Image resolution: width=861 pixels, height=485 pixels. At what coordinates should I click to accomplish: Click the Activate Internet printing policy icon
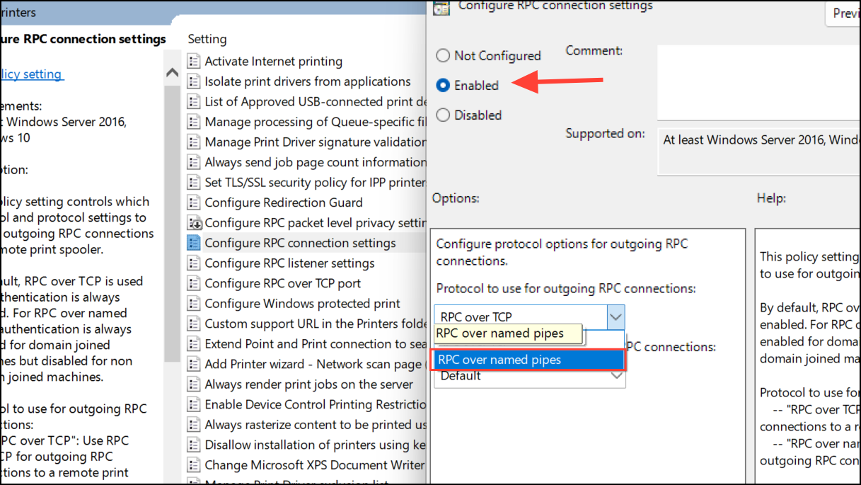[194, 62]
